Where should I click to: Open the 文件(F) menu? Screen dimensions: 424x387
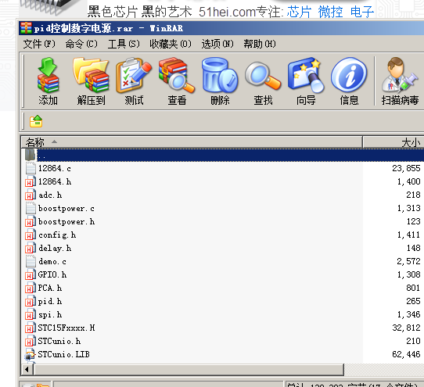coord(39,44)
